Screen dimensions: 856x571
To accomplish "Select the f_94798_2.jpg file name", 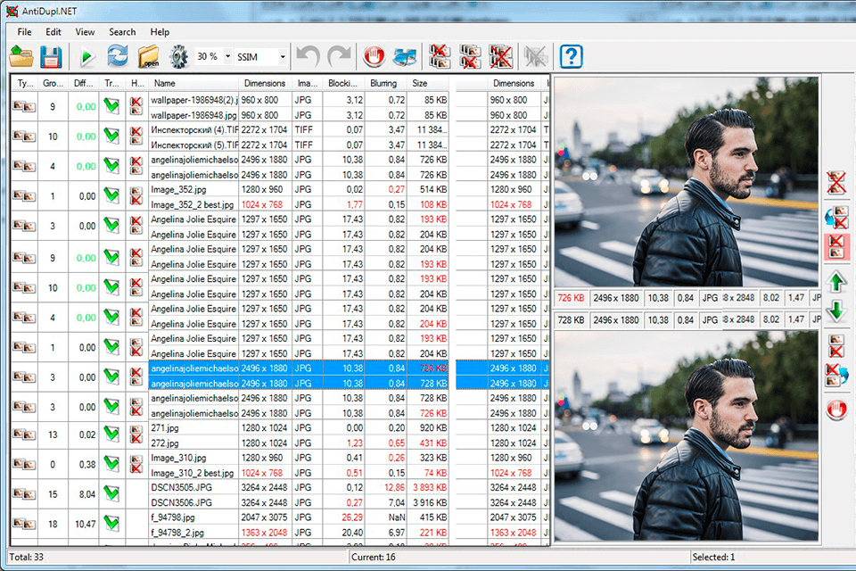I will [x=177, y=533].
